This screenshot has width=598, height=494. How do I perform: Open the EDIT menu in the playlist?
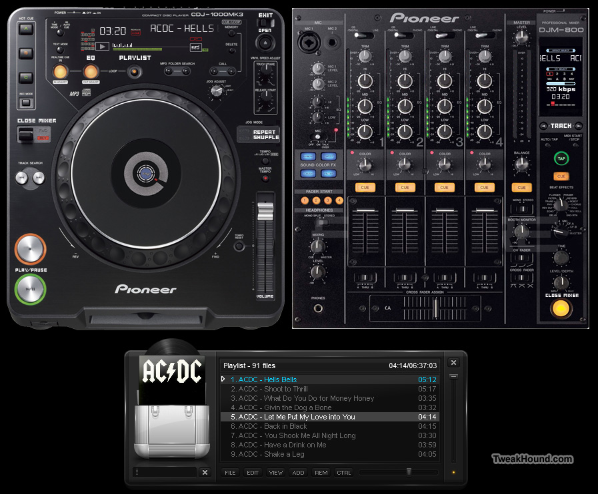253,473
